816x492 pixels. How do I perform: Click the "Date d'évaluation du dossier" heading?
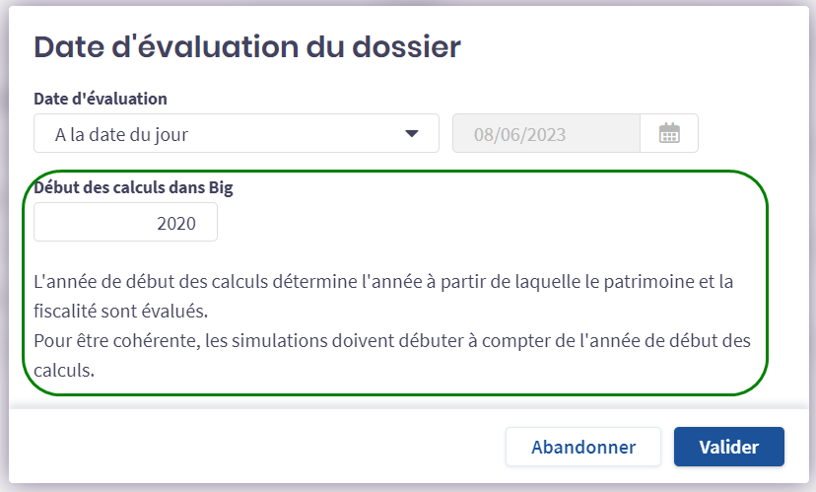coord(247,46)
